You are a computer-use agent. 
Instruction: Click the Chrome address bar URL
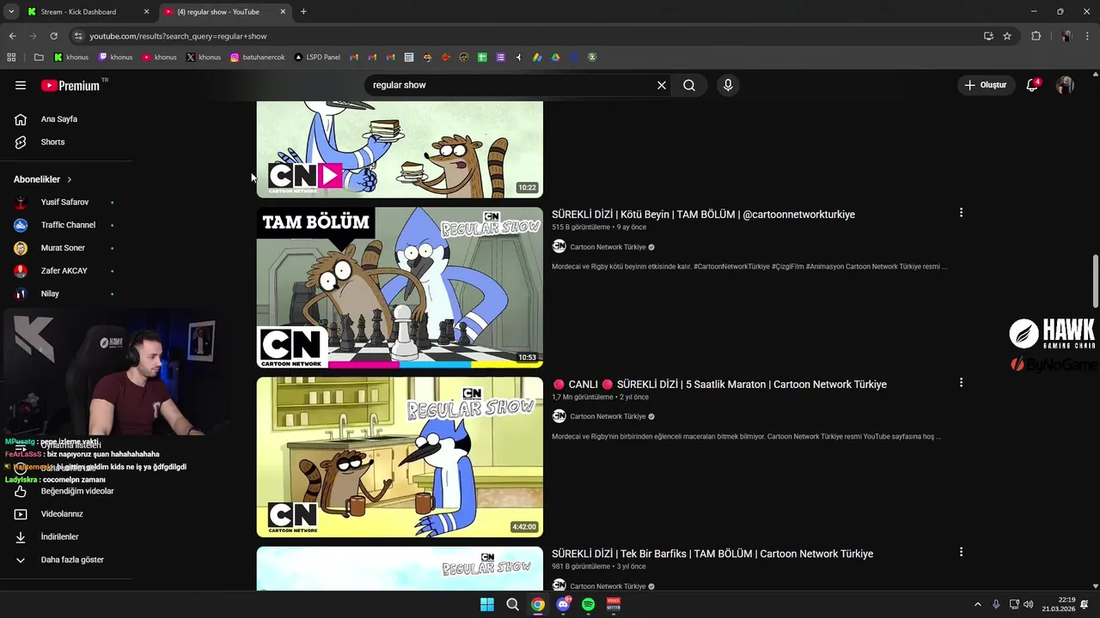pyautogui.click(x=179, y=36)
